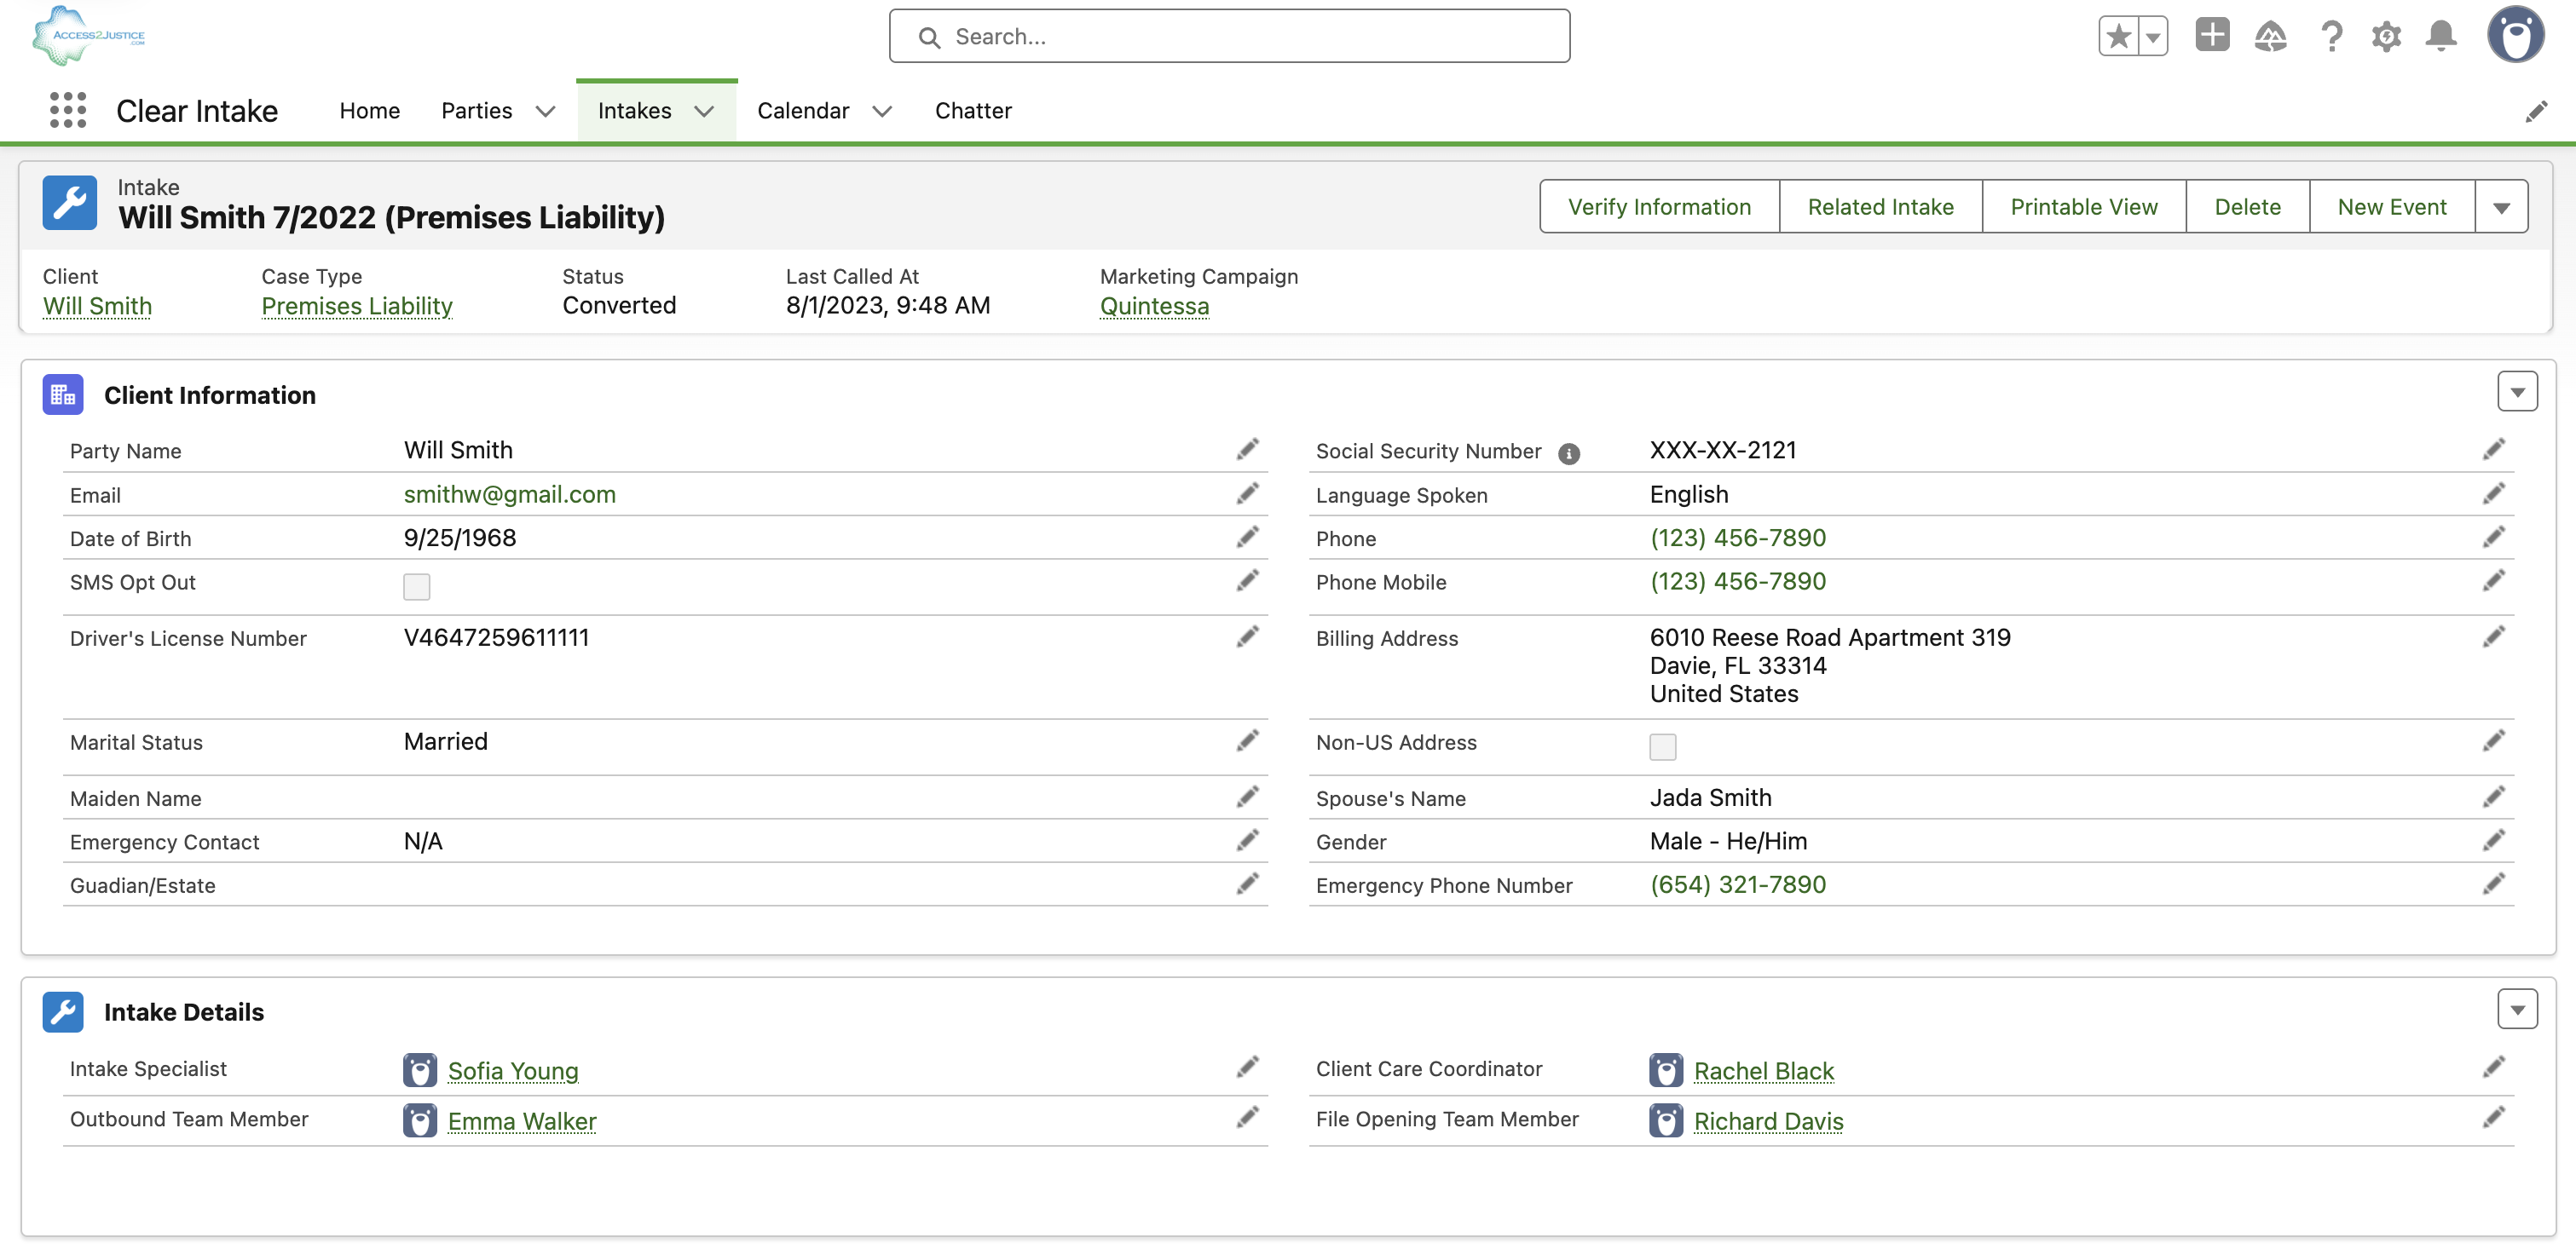Click the Social Security Number info icon

click(x=1569, y=453)
